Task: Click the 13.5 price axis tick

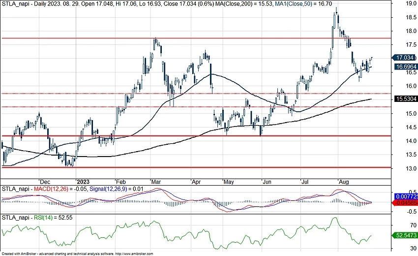Action: [x=411, y=155]
